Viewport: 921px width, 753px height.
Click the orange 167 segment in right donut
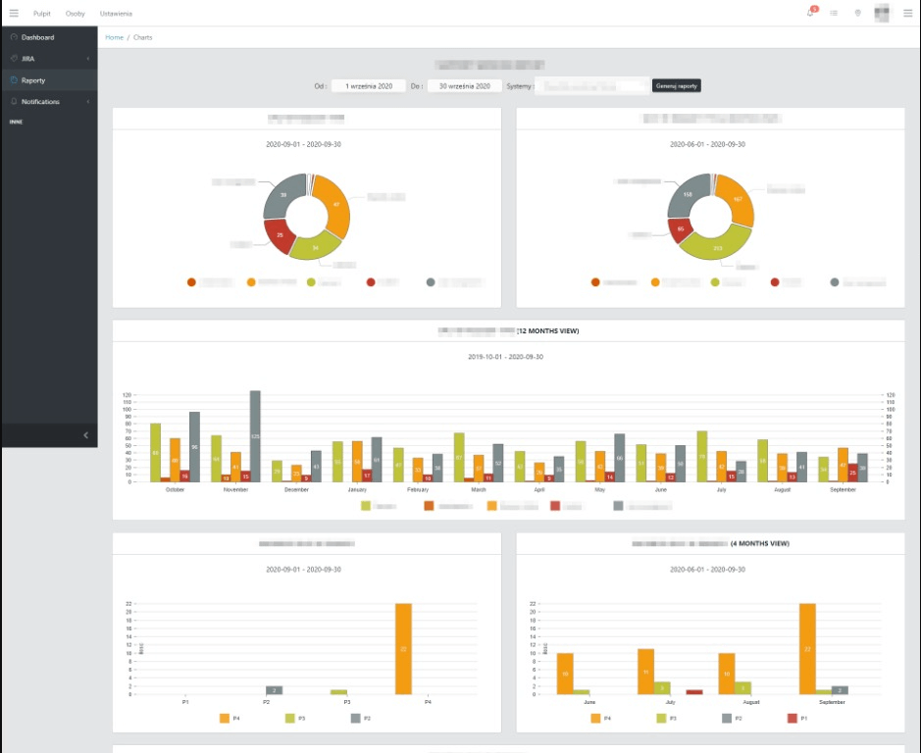[x=738, y=199]
